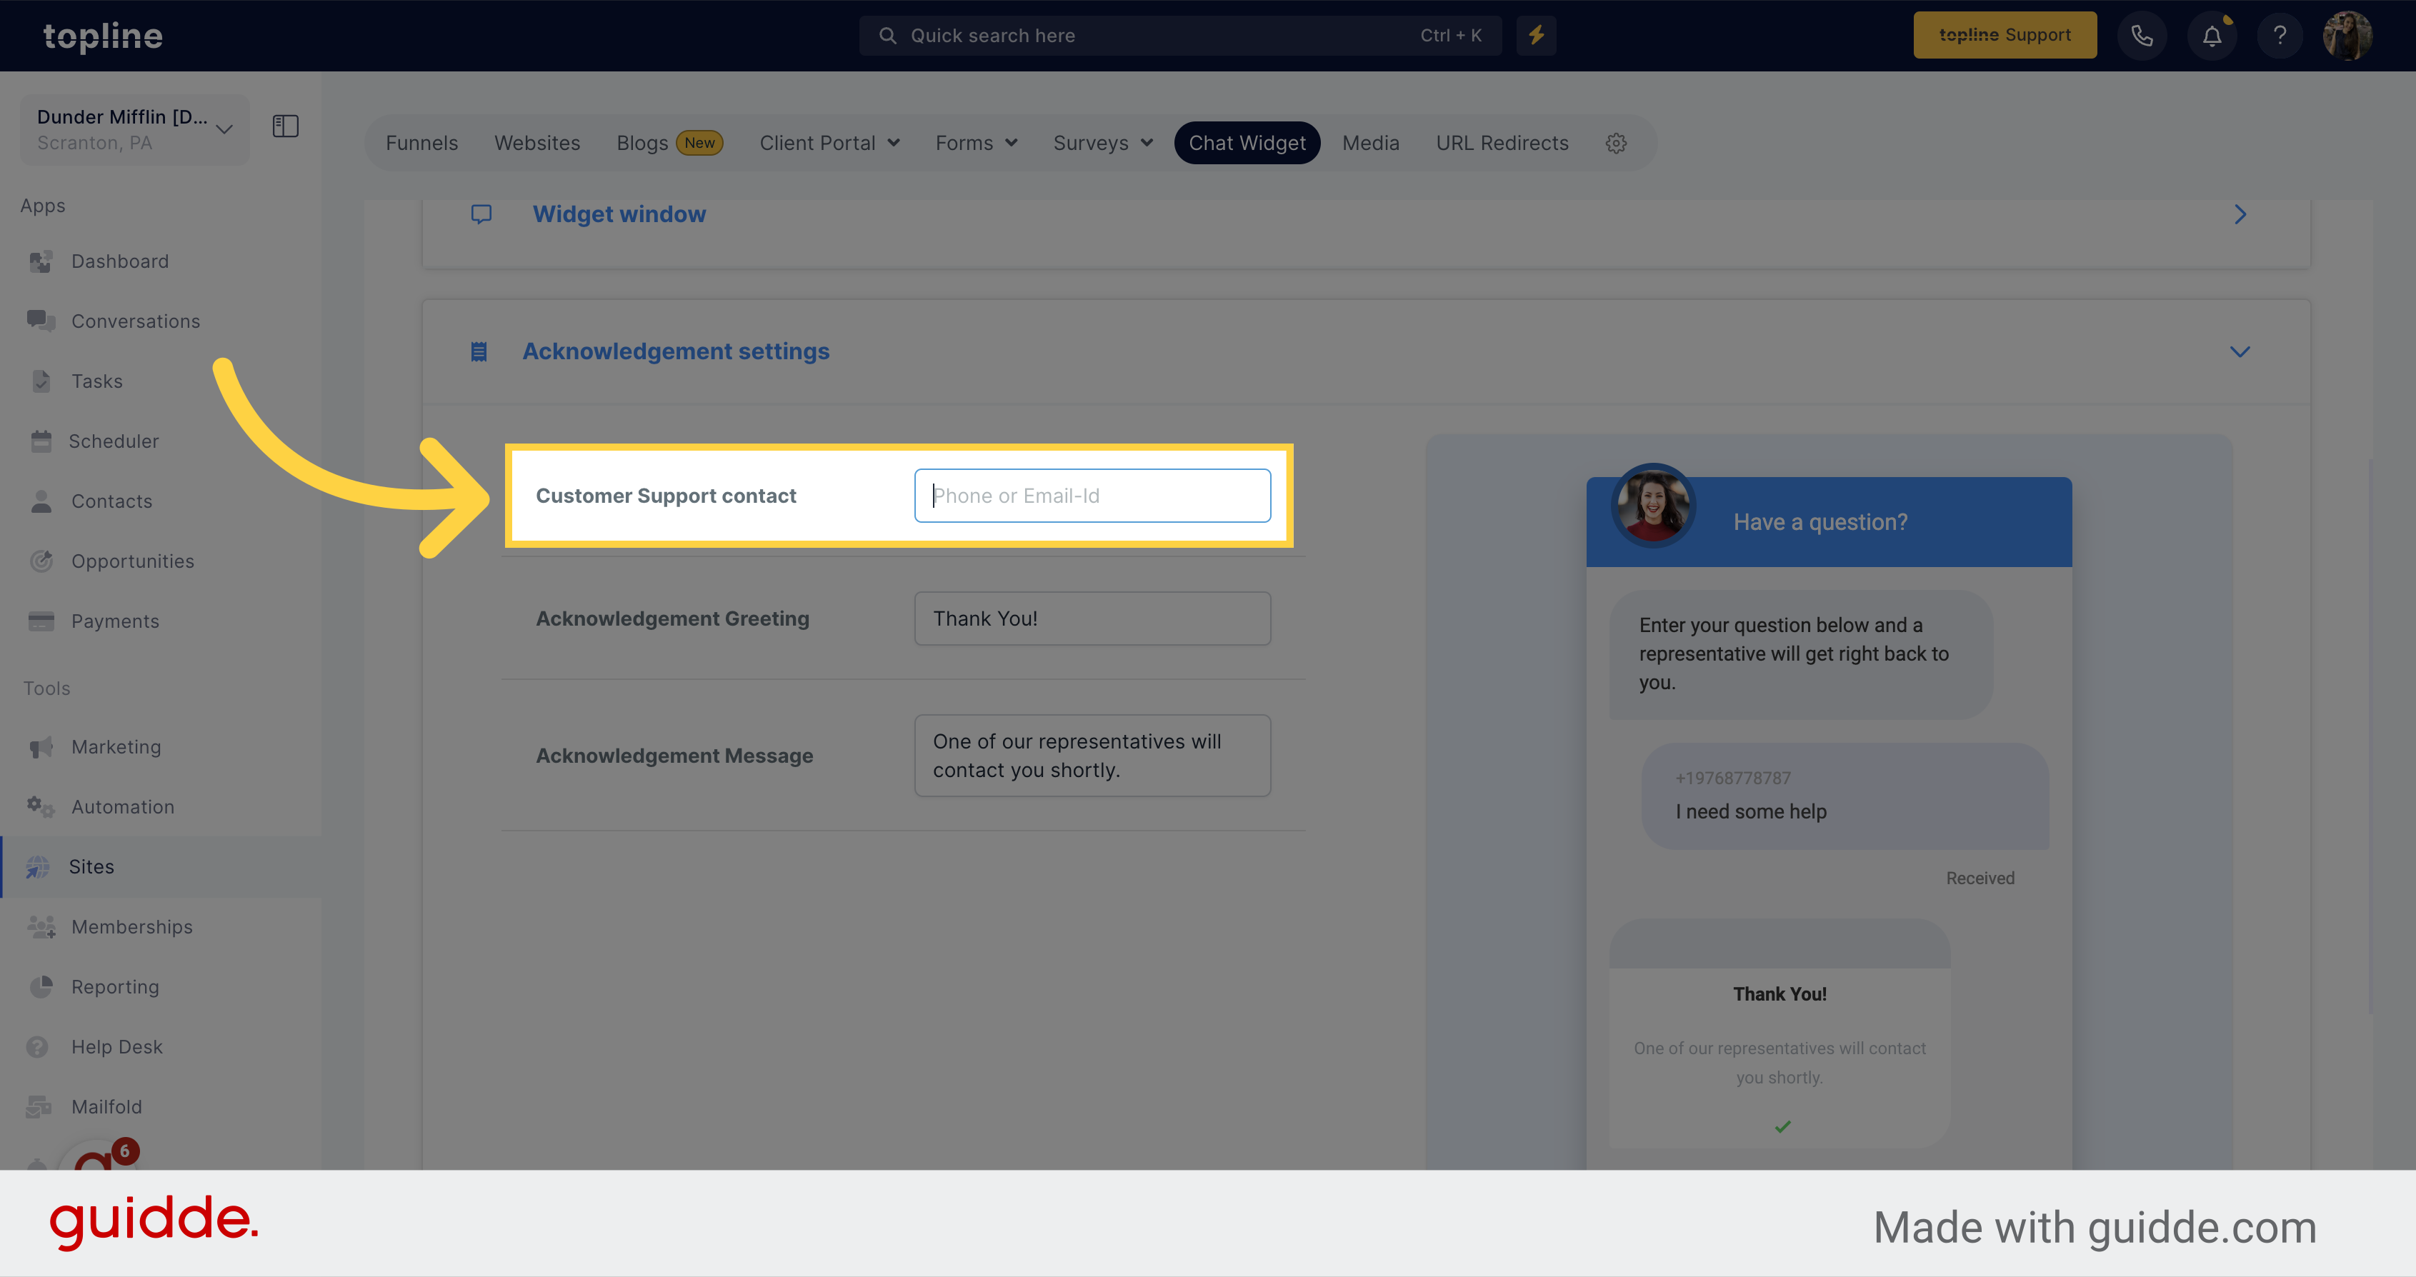Select the Chat Widget tab
Screen dimensions: 2416x1277
1247,142
